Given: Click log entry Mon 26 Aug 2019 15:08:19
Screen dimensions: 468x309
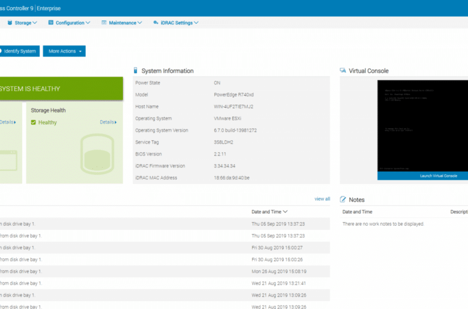Looking at the screenshot, I should 165,271.
